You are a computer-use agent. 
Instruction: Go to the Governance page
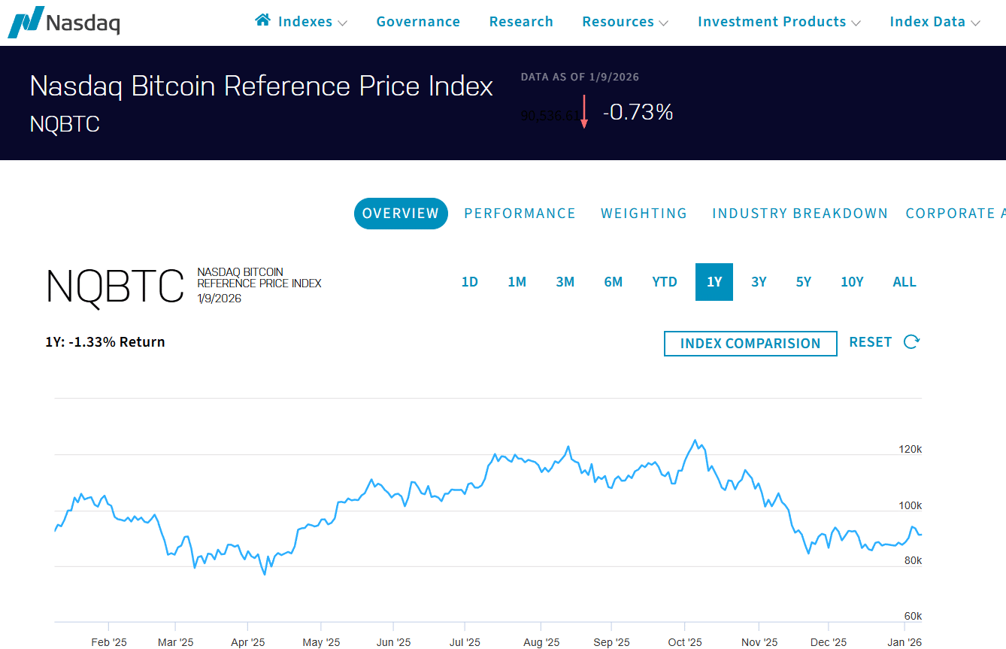click(x=418, y=23)
